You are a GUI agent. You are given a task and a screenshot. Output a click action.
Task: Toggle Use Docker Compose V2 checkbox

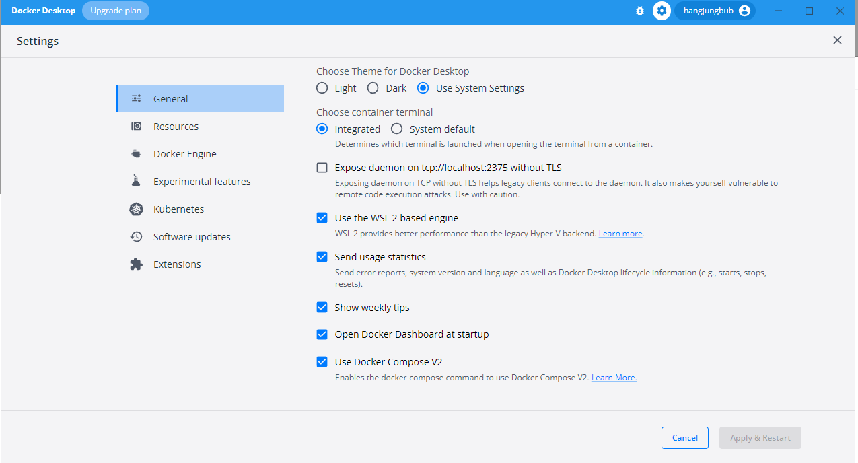(322, 362)
